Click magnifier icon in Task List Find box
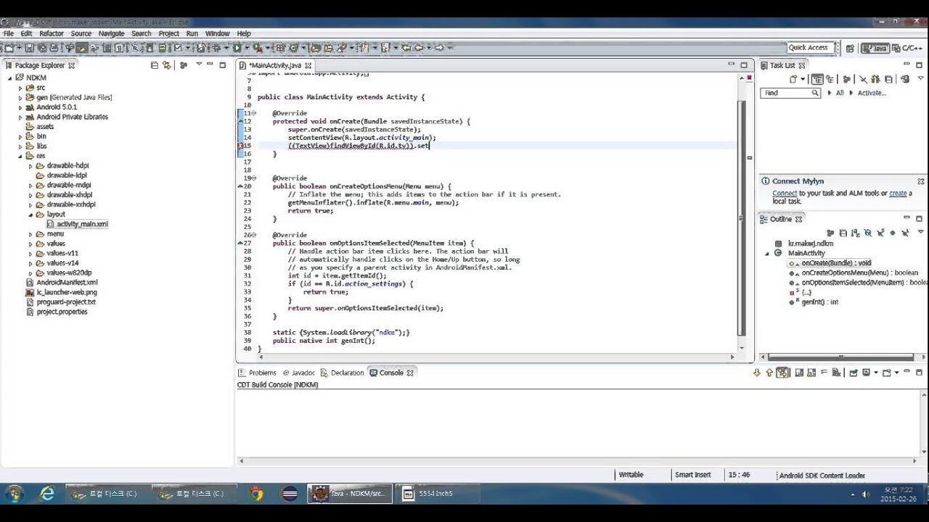This screenshot has width=929, height=522. pyautogui.click(x=815, y=93)
